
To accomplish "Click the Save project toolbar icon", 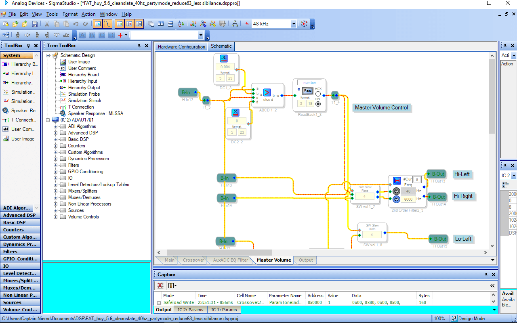I will (35, 24).
